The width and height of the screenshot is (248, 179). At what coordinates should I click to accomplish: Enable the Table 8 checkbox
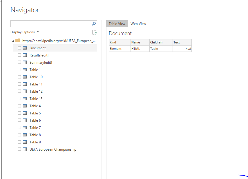[x=19, y=135]
